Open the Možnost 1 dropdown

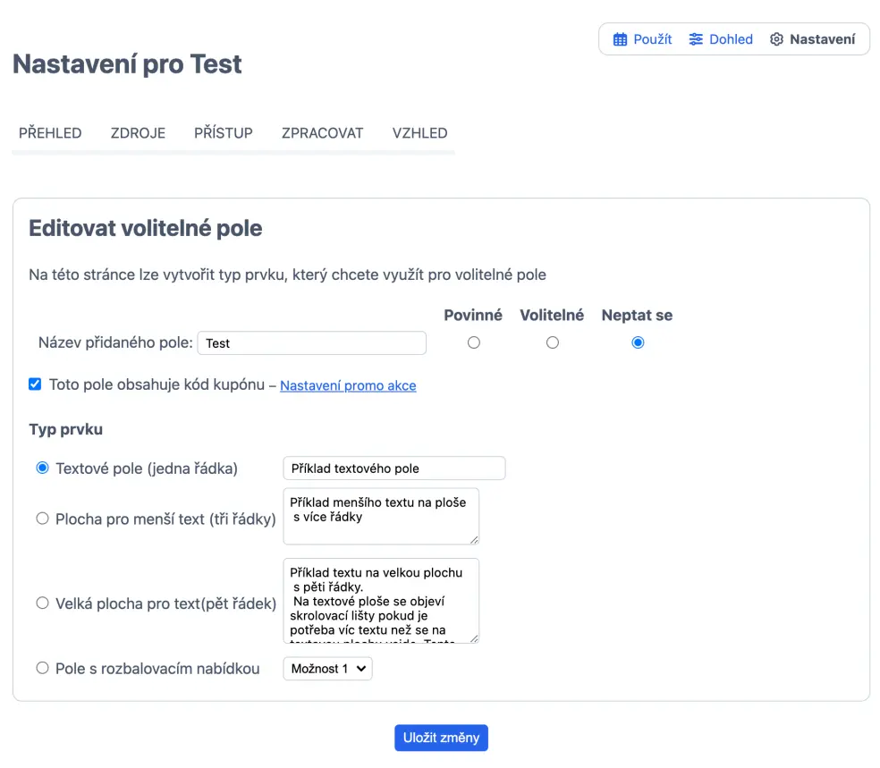327,669
